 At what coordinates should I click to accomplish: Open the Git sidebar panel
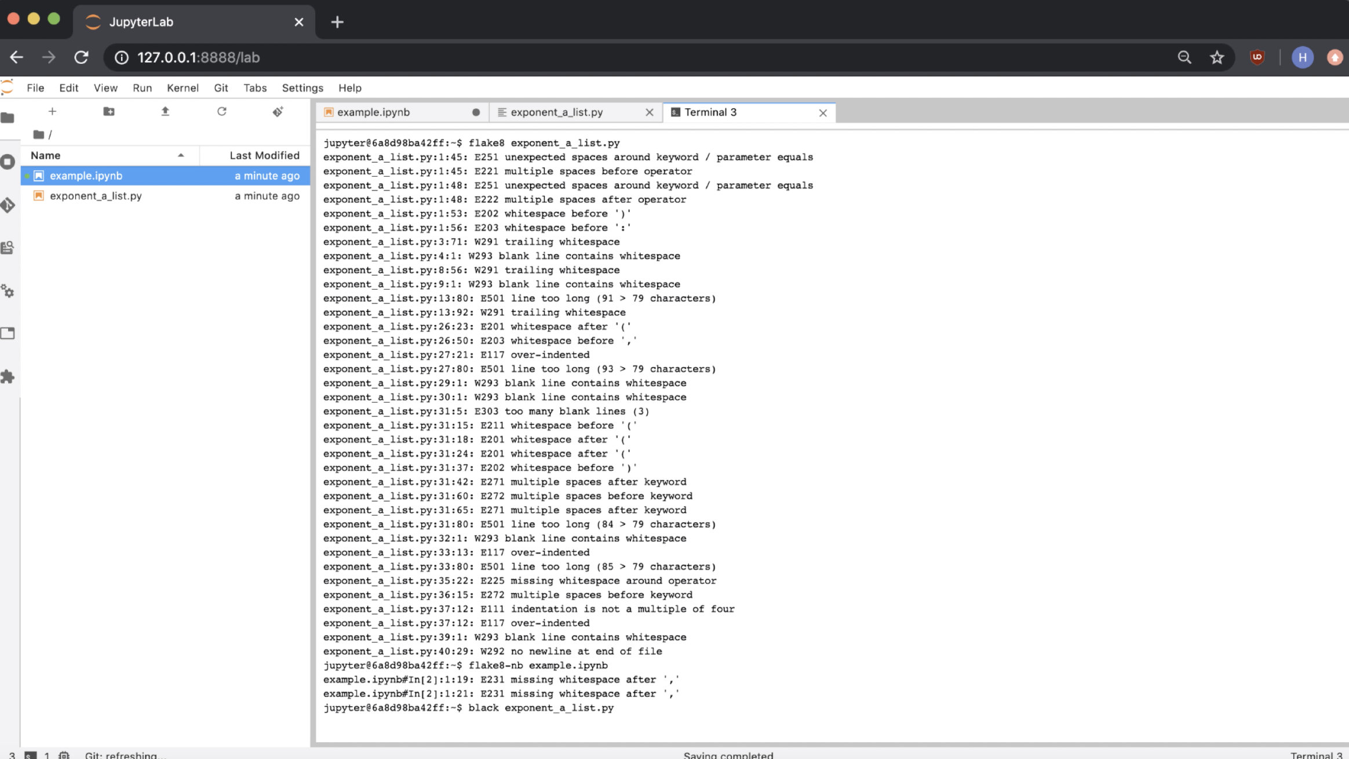[8, 205]
